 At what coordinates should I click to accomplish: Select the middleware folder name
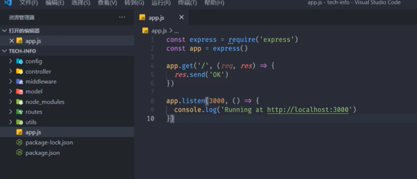pos(41,82)
